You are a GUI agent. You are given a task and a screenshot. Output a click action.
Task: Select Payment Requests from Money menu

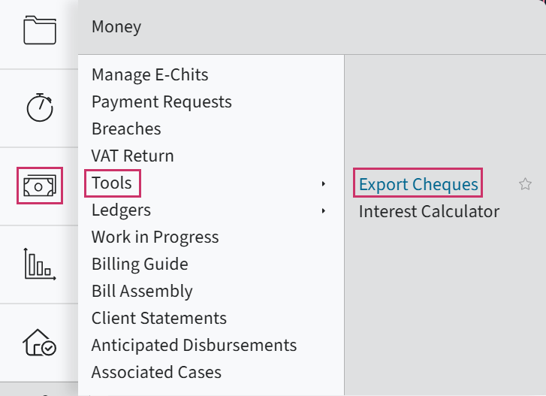click(x=161, y=102)
